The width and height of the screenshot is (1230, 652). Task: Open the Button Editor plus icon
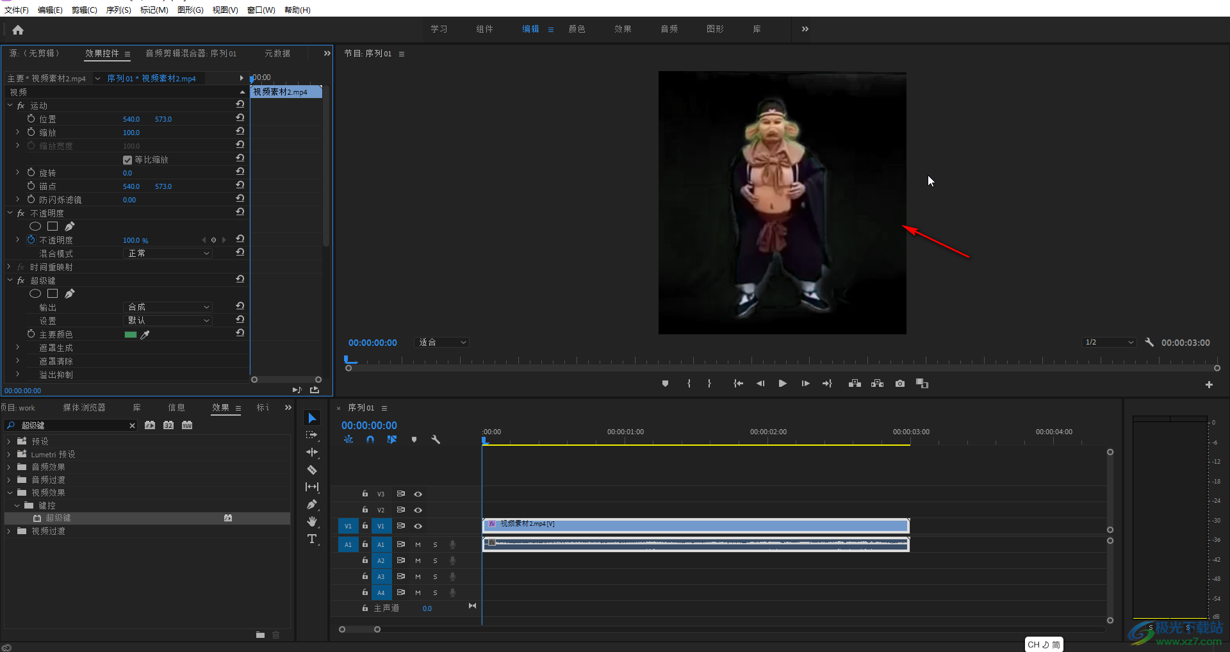pyautogui.click(x=1209, y=384)
